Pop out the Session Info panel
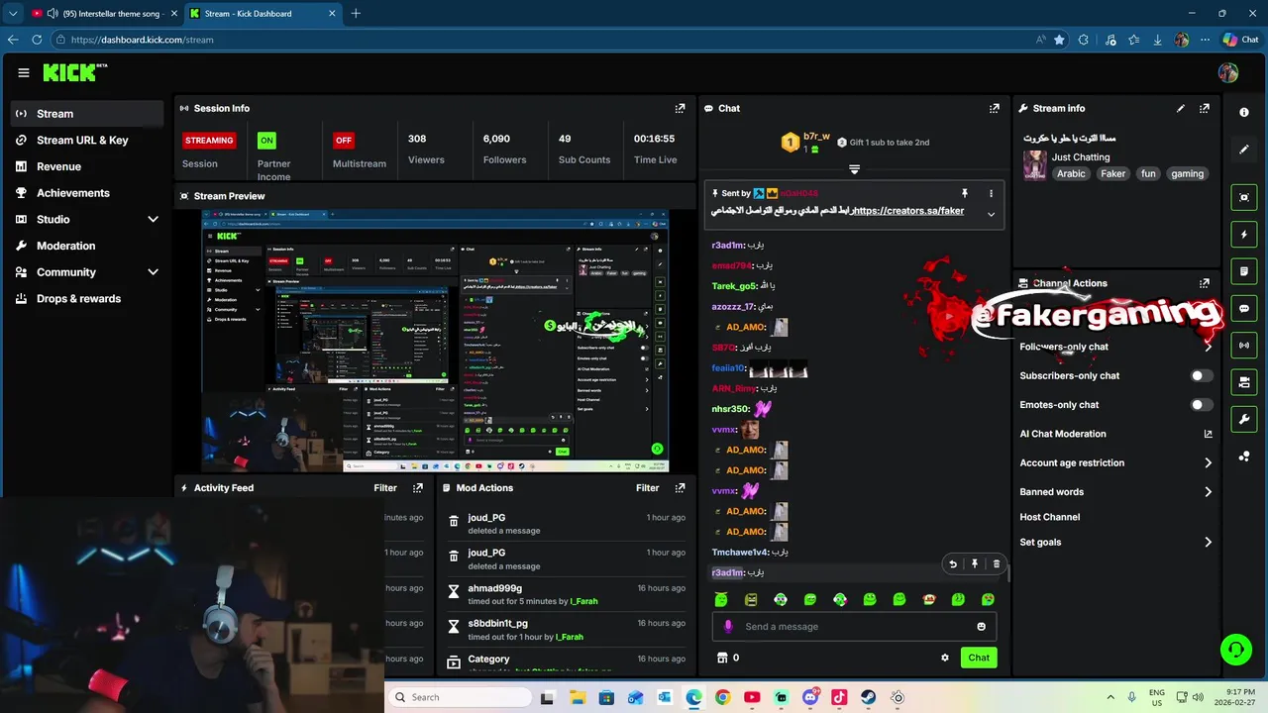Image resolution: width=1268 pixels, height=713 pixels. coord(680,108)
